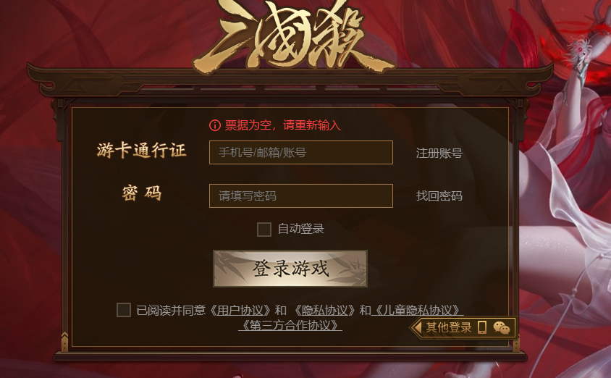This screenshot has height=378, width=611.
Task: Open the 《第三方合作协议》 link
Action: [x=290, y=325]
